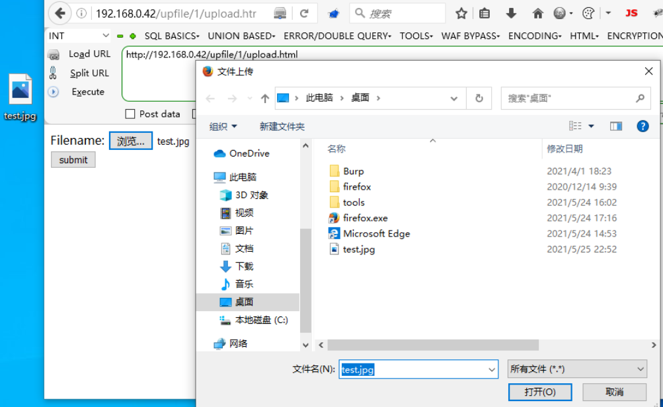The height and width of the screenshot is (407, 663).
Task: Click the 打开(O) button to open file
Action: [539, 392]
